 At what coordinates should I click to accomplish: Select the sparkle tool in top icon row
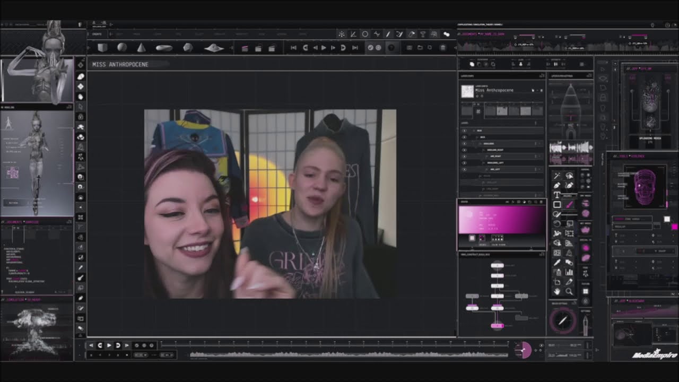(x=342, y=34)
